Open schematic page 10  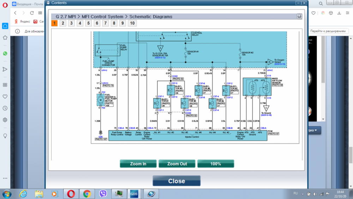coord(132,23)
